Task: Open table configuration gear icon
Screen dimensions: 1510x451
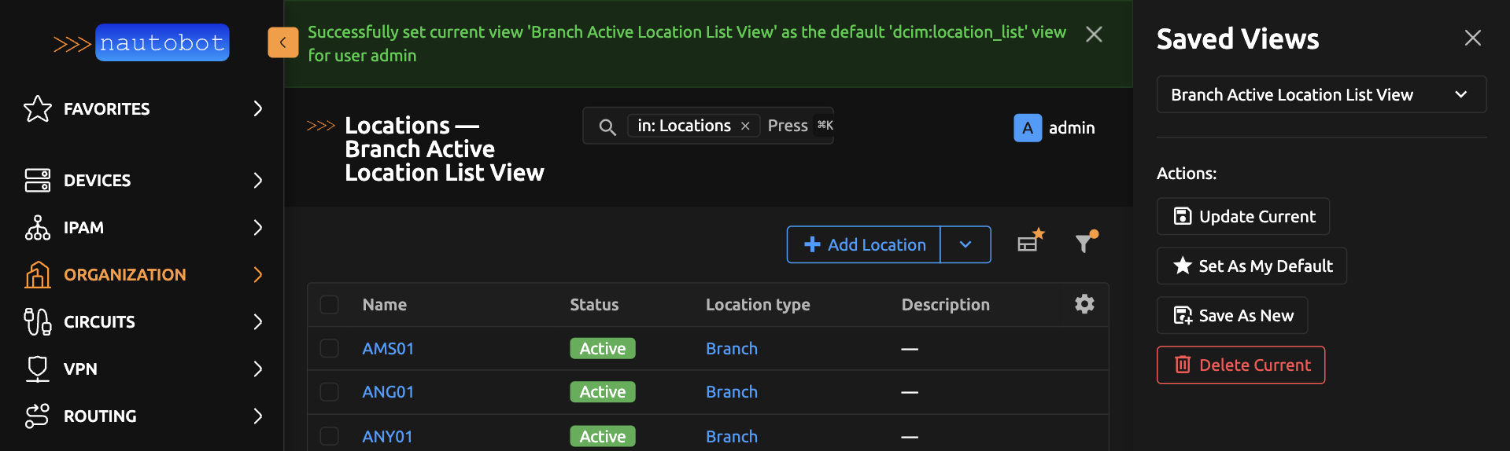Action: [x=1084, y=304]
